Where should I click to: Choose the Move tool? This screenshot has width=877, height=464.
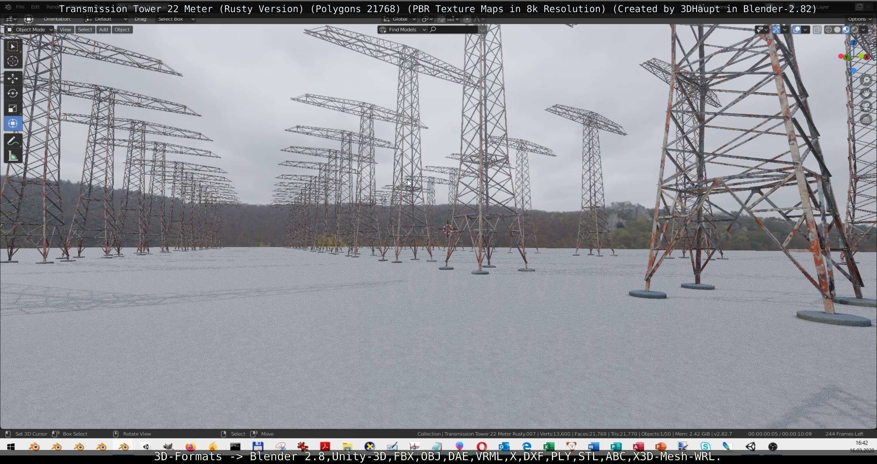click(13, 79)
